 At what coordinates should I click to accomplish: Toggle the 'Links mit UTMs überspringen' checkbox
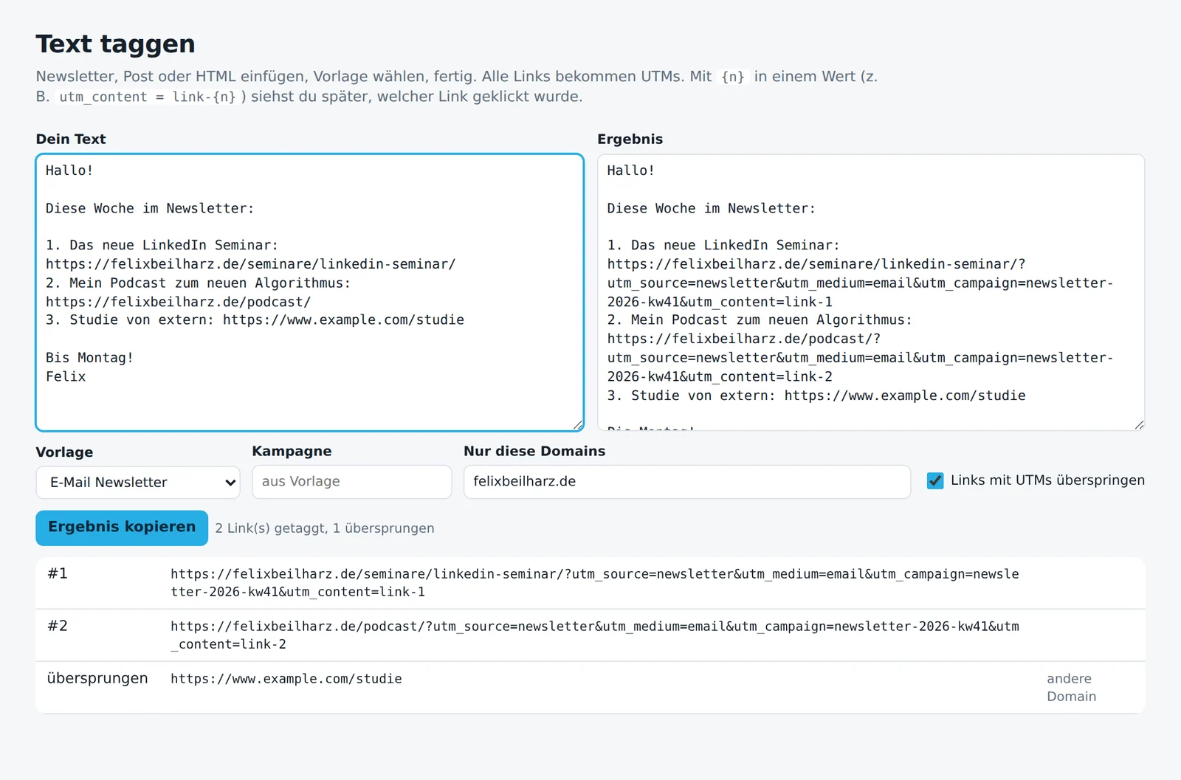tap(935, 480)
